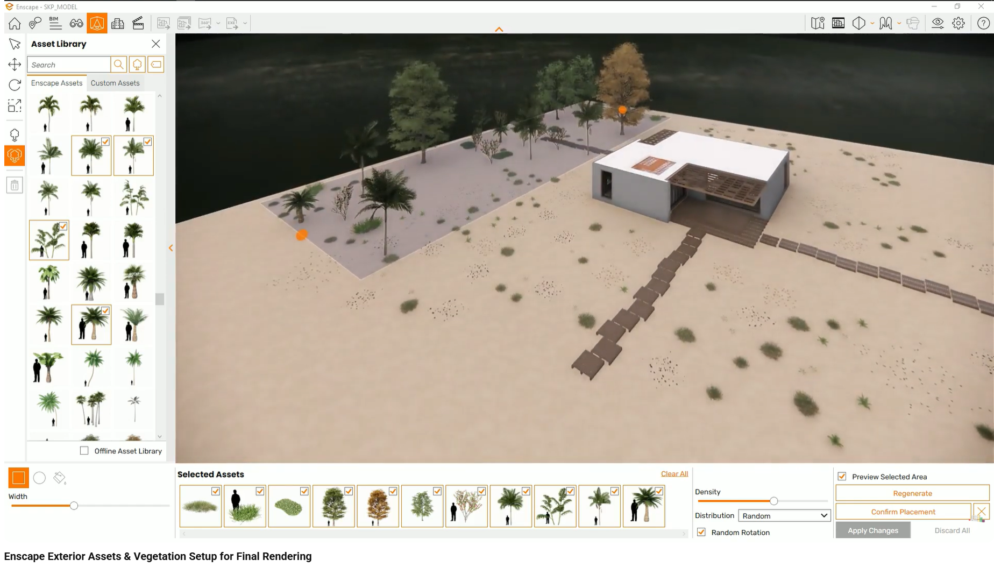Click the Clear All link in Selected Assets

pos(674,473)
